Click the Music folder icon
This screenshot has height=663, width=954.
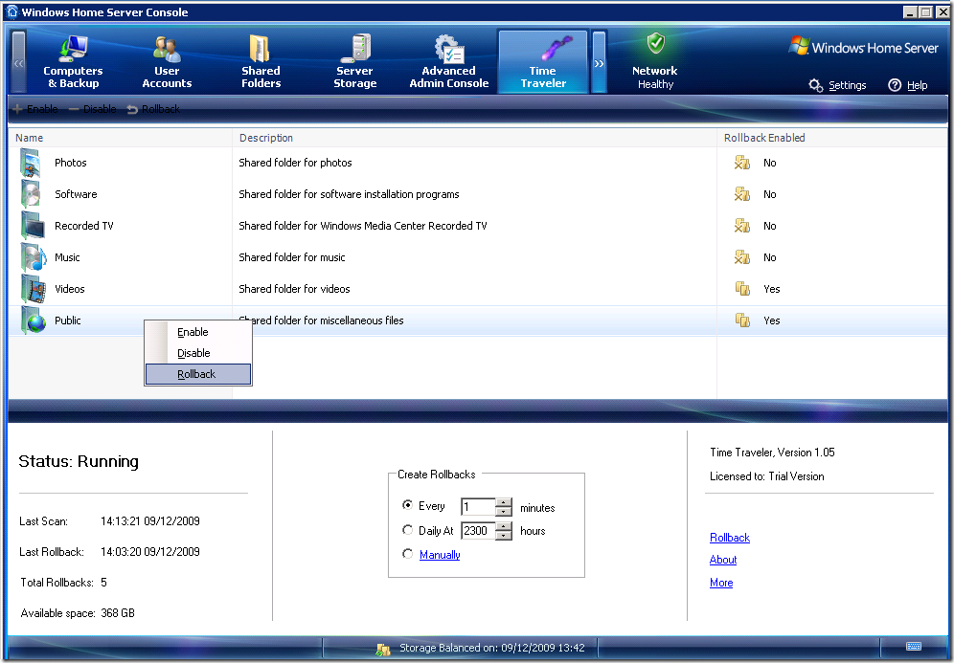tap(33, 257)
